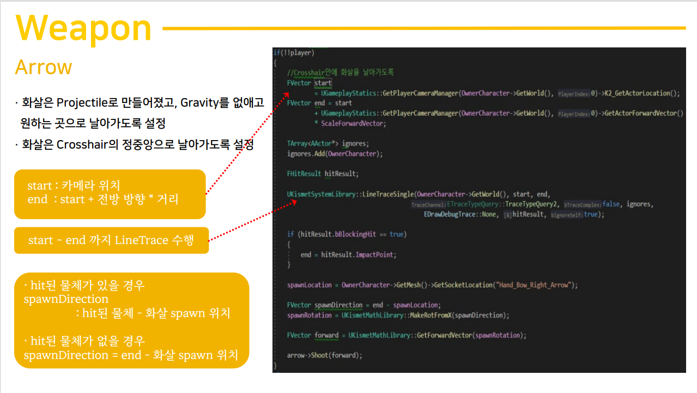This screenshot has width=697, height=393.
Task: Click the "Arrow" subtitle heading
Action: [x=44, y=67]
